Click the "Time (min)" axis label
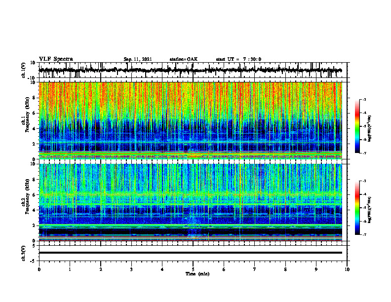The width and height of the screenshot is (391, 302). coord(197,274)
